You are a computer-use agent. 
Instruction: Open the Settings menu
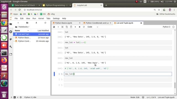click(56, 18)
